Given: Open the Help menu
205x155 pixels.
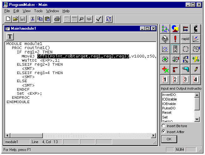Looking at the screenshot, I should pyautogui.click(x=66, y=11).
